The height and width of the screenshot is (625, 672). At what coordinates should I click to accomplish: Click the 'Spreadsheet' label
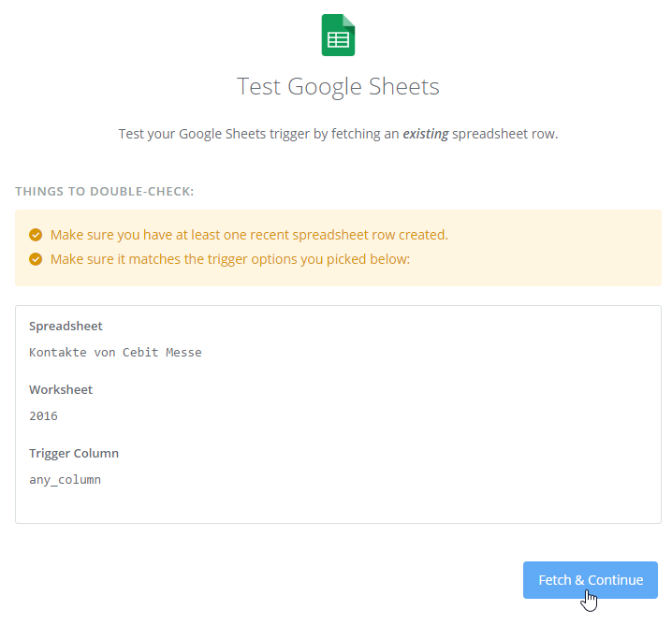pos(66,326)
